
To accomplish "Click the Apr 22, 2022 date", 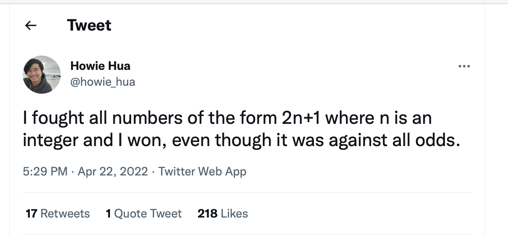I will point(113,171).
